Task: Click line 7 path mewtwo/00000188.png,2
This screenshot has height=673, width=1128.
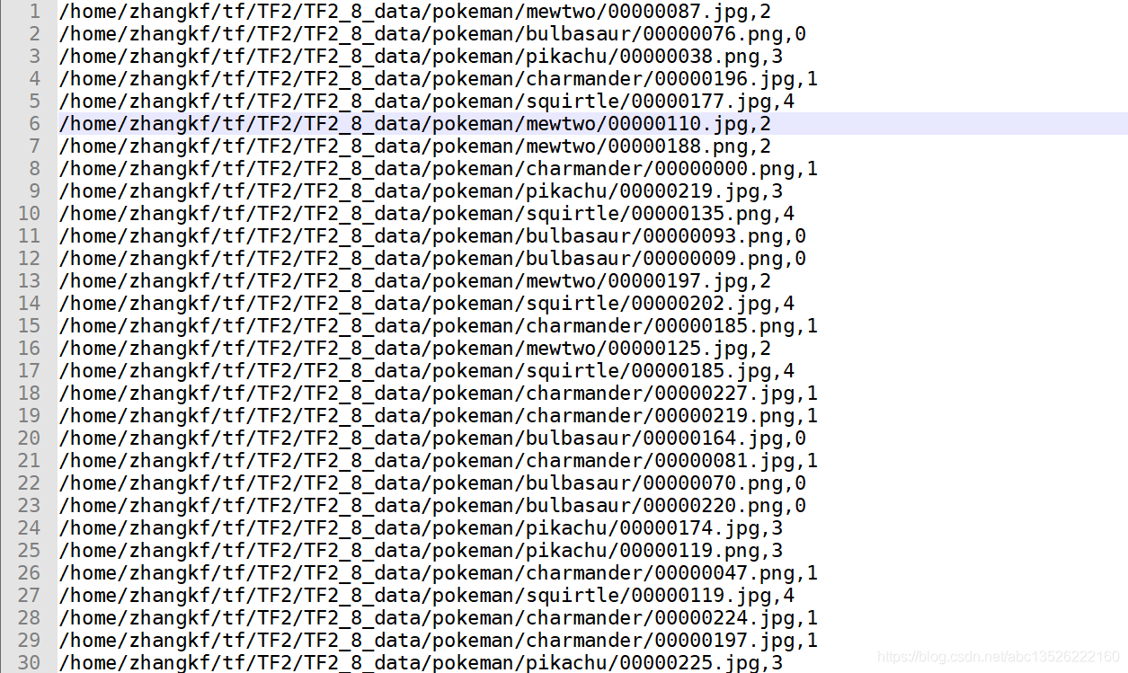Action: point(414,146)
